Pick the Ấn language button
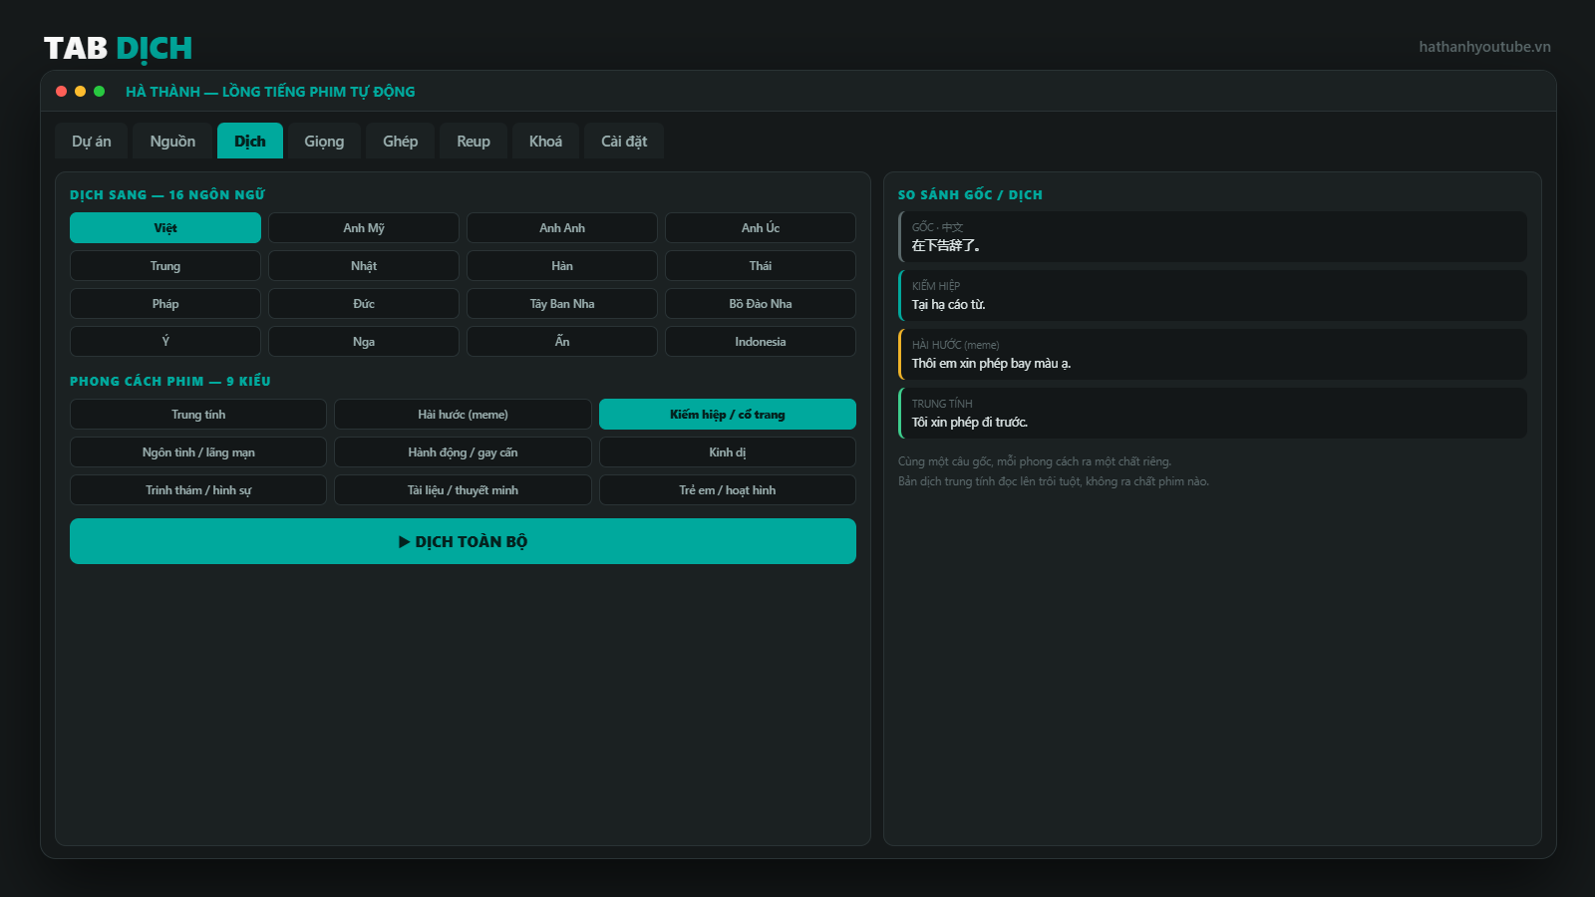 (562, 342)
